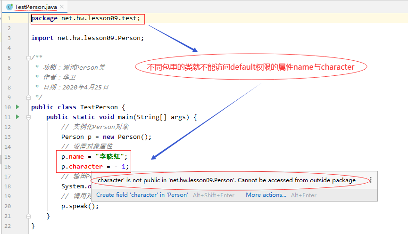
Task: Run main method from line 11 gutter arrow
Action: (x=17, y=117)
